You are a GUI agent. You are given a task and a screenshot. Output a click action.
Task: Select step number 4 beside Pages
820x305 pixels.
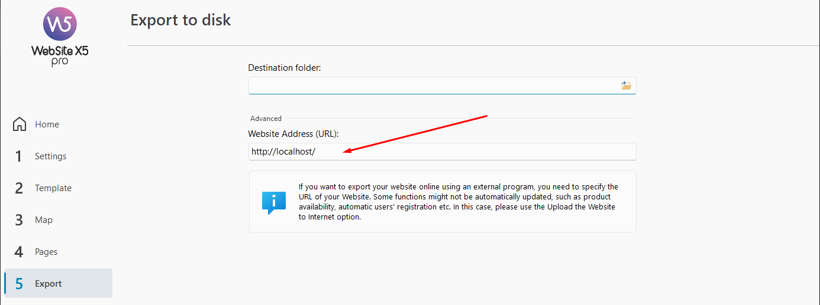pos(19,252)
